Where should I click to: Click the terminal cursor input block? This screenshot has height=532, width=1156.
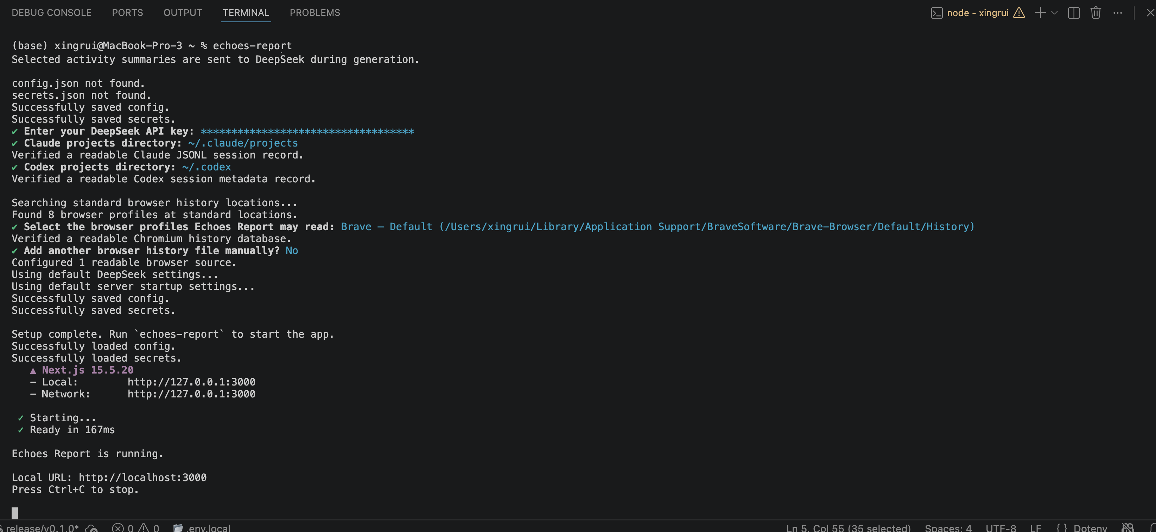15,513
